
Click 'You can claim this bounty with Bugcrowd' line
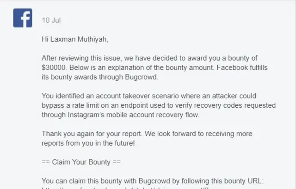pos(153,181)
